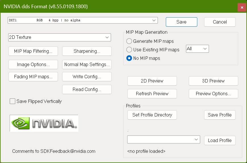Click Write Config button
The height and width of the screenshot is (163, 247).
(87, 77)
